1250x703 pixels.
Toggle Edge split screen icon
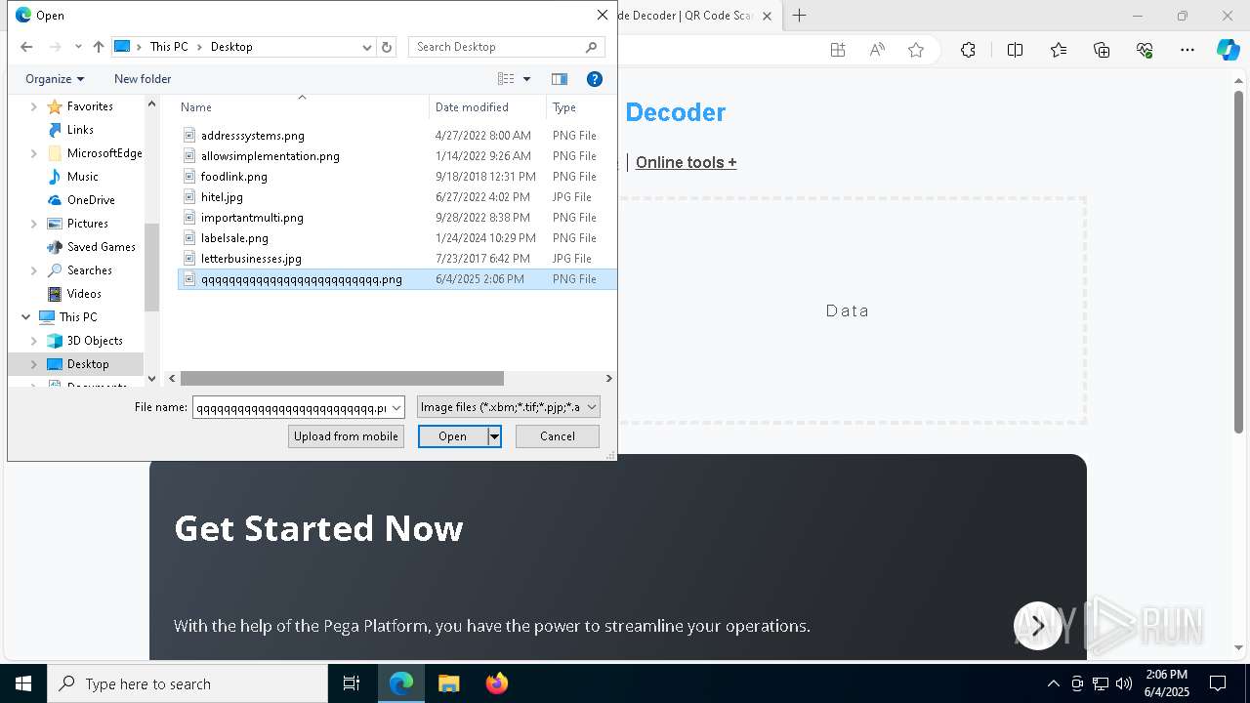[1015, 50]
